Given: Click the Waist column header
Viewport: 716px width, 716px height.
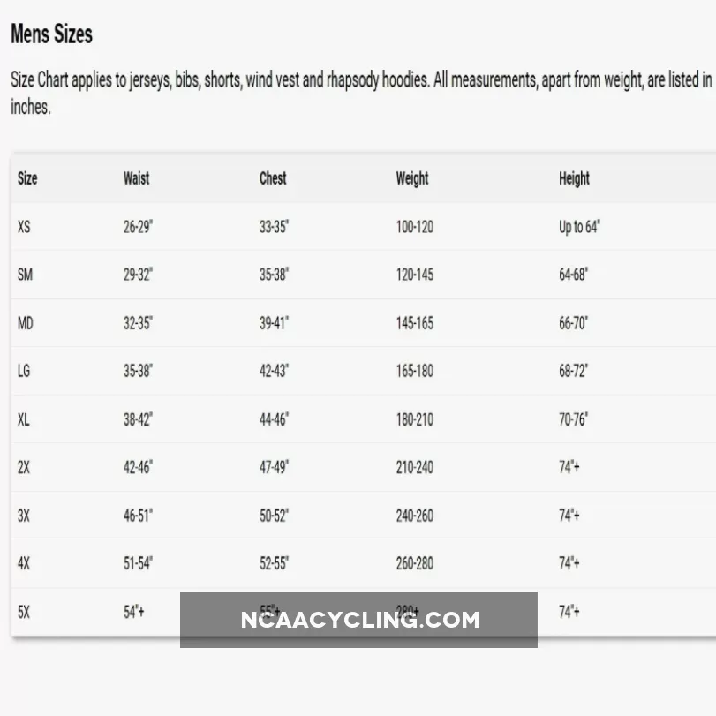Looking at the screenshot, I should click(x=136, y=178).
